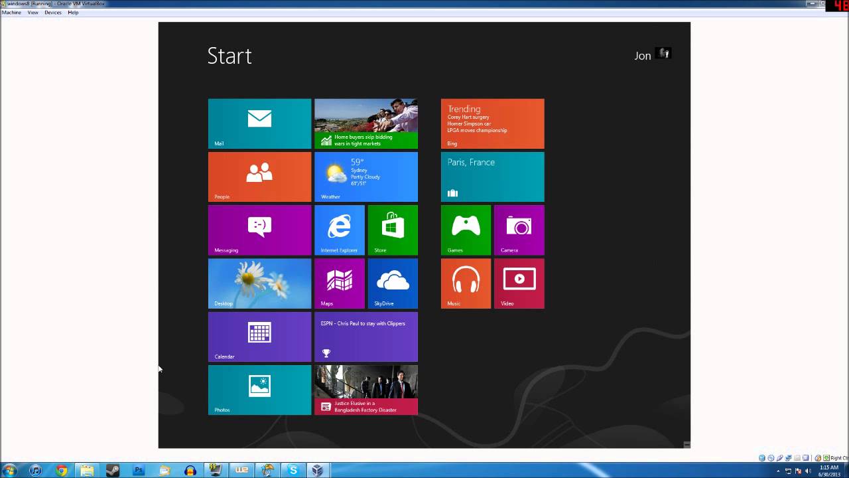Click the network icon in system tray
This screenshot has height=478, width=849.
(x=788, y=471)
